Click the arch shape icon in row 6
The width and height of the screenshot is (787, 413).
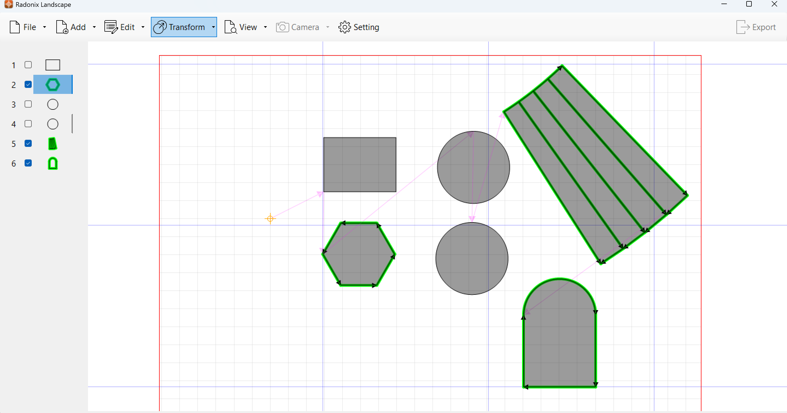click(52, 164)
